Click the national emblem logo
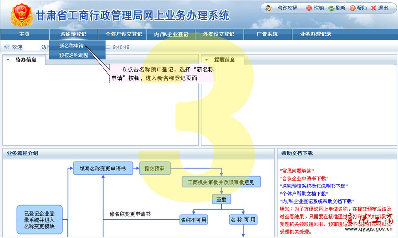This screenshot has height=238, width=398. tap(21, 15)
